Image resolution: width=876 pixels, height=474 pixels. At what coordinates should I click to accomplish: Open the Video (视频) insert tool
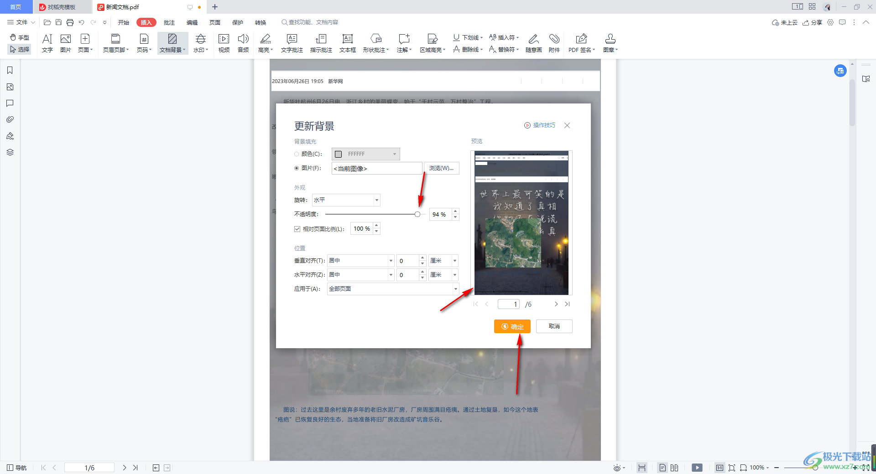pos(224,43)
